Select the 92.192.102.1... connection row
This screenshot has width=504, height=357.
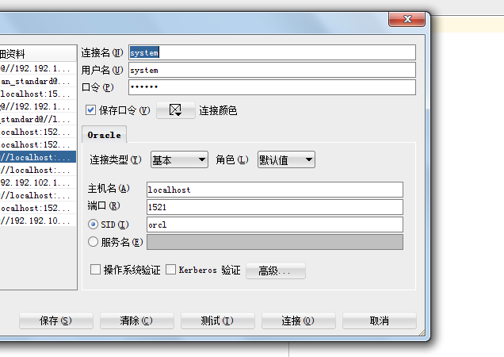point(38,182)
